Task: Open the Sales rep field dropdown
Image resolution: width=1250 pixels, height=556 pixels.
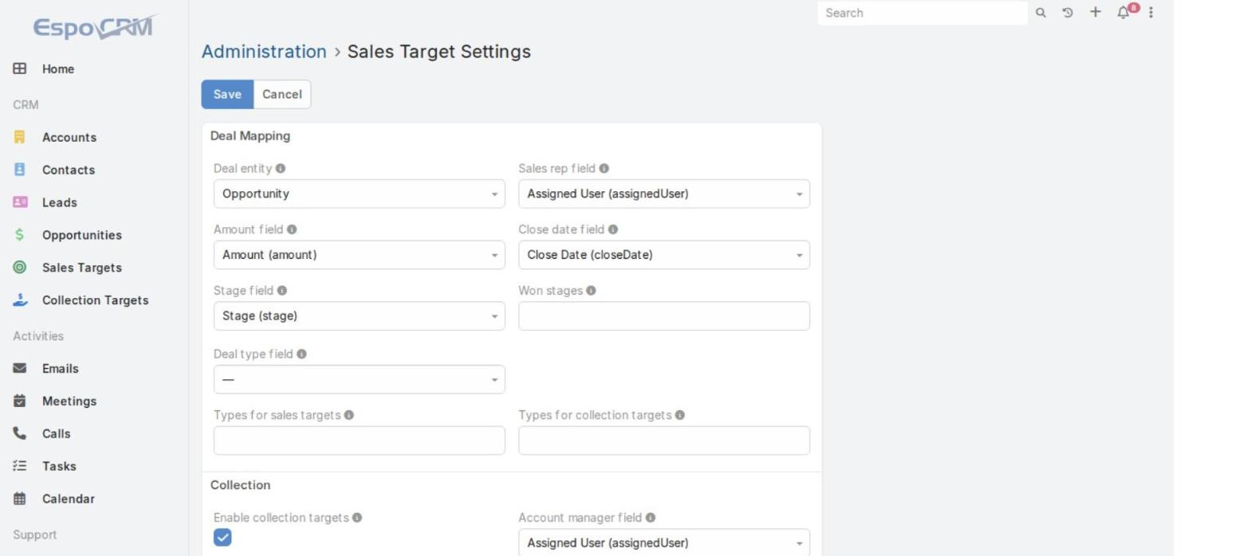Action: point(664,194)
